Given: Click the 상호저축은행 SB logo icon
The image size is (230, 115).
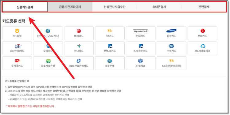Looking at the screenshot, I should (x=48, y=61).
